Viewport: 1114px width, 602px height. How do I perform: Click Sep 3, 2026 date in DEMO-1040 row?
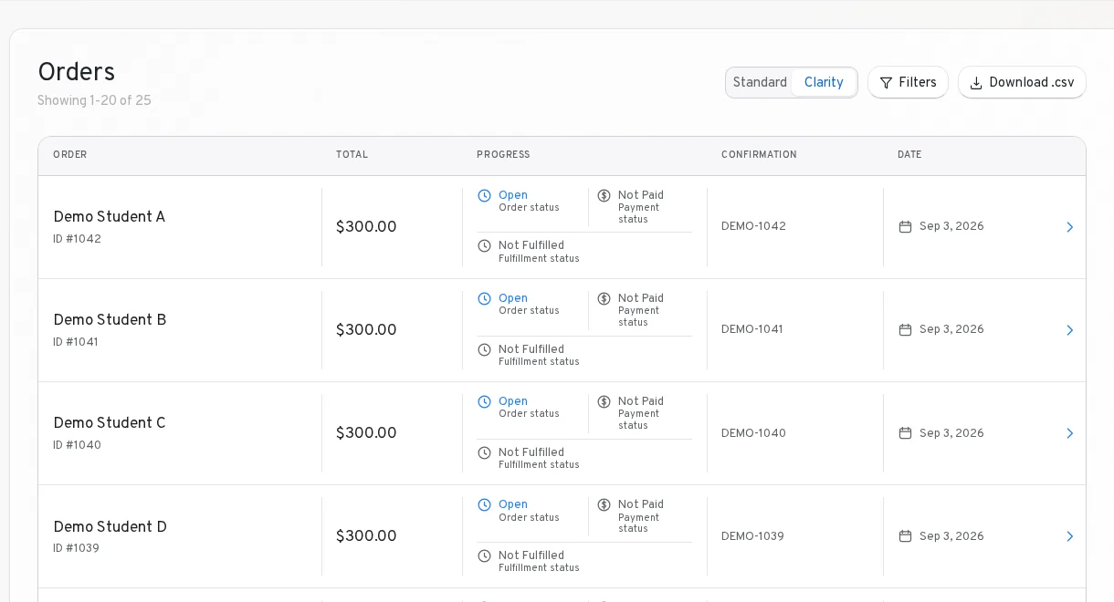(951, 433)
